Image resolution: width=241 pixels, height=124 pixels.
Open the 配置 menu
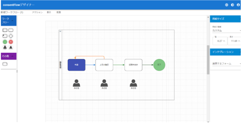click(x=59, y=12)
